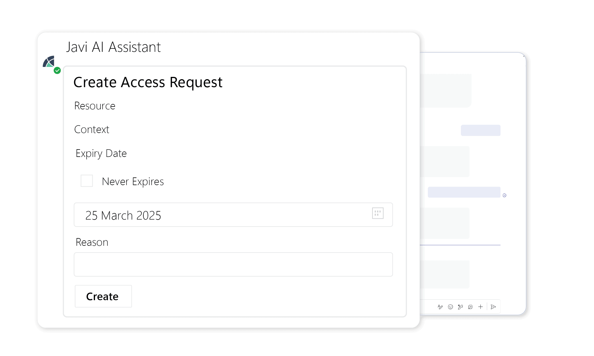Click the green available status badge
This screenshot has height=356, width=594.
click(57, 70)
